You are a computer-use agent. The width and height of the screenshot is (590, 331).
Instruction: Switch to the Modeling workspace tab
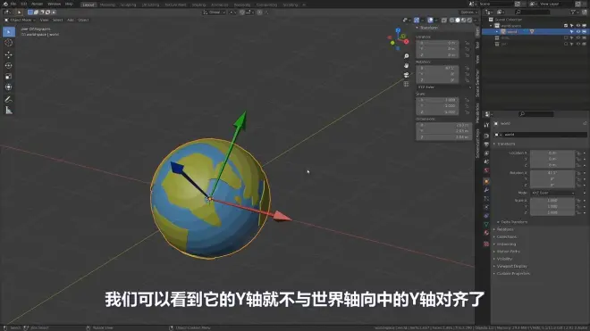click(107, 4)
